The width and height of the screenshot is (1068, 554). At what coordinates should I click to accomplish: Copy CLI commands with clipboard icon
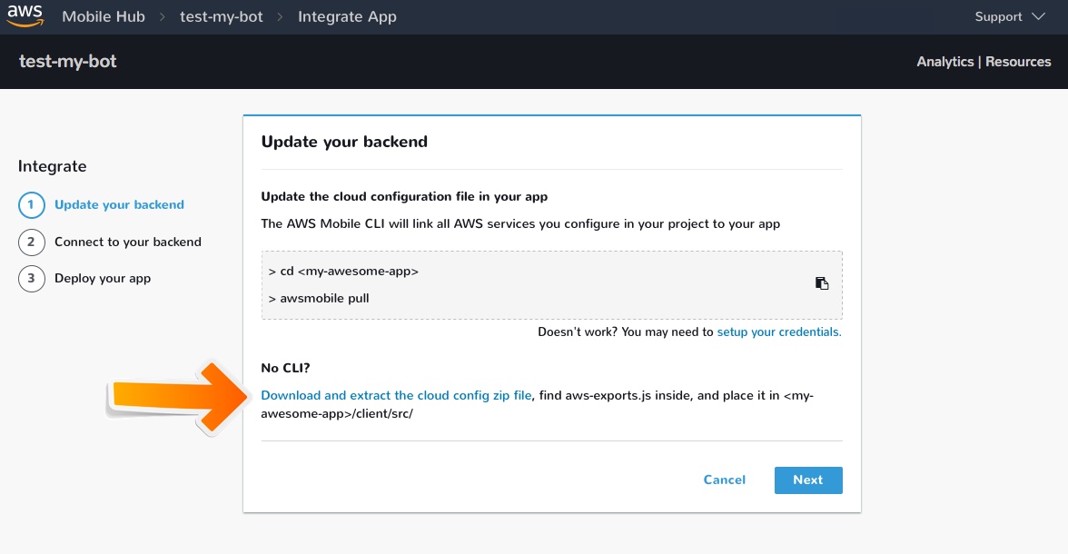(x=822, y=283)
